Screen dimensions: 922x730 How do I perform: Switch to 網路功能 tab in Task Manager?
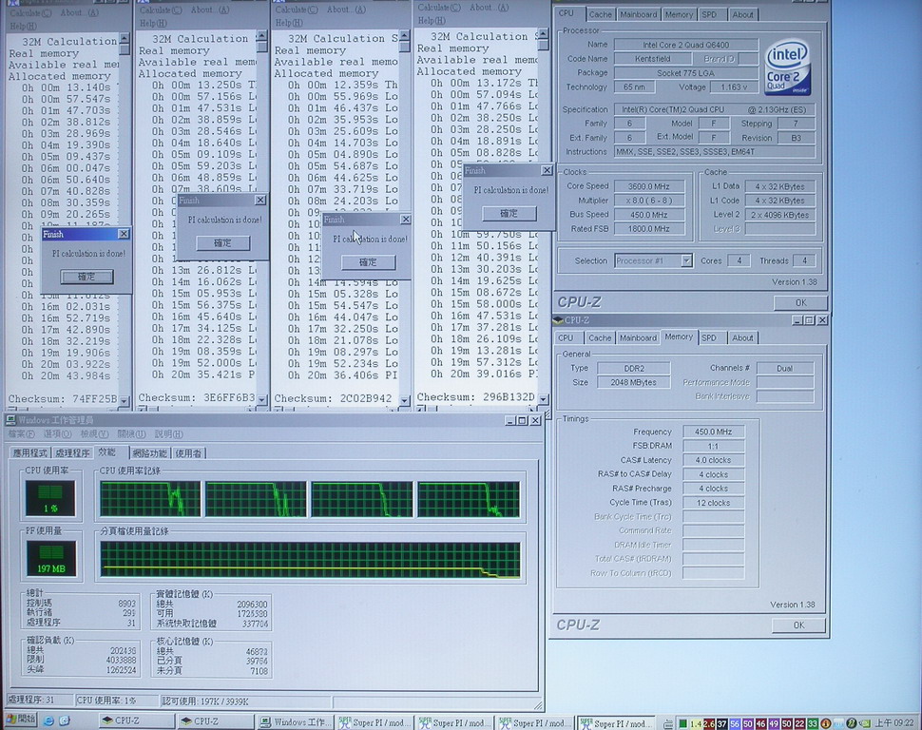(150, 453)
